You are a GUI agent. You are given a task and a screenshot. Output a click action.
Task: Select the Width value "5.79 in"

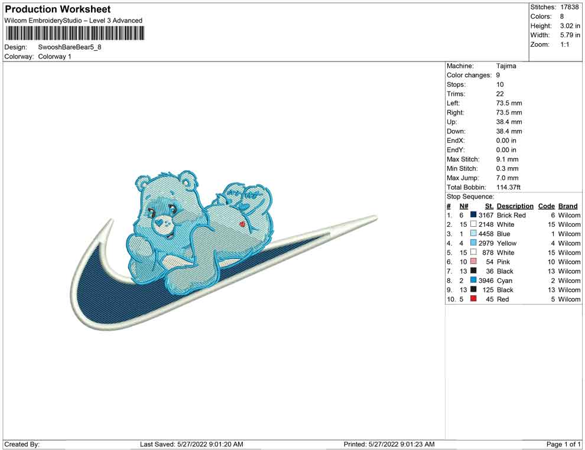pyautogui.click(x=570, y=35)
